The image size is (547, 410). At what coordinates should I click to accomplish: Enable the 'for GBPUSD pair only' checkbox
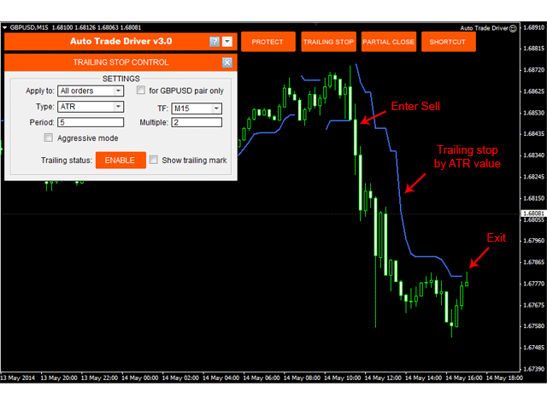pos(142,91)
